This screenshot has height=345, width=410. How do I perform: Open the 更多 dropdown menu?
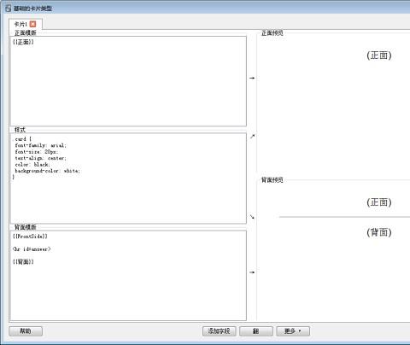tap(293, 331)
